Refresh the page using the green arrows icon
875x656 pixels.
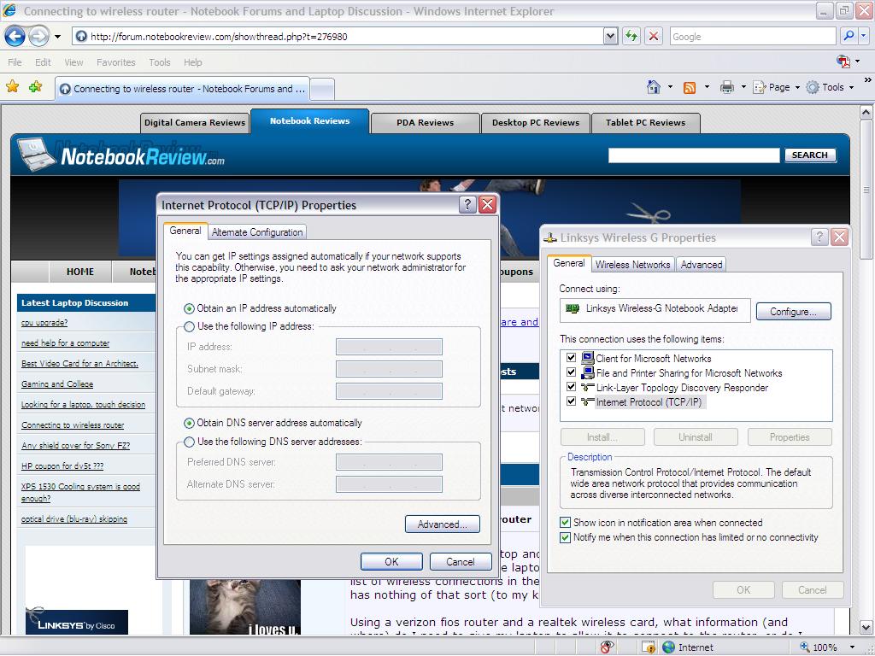pyautogui.click(x=631, y=37)
